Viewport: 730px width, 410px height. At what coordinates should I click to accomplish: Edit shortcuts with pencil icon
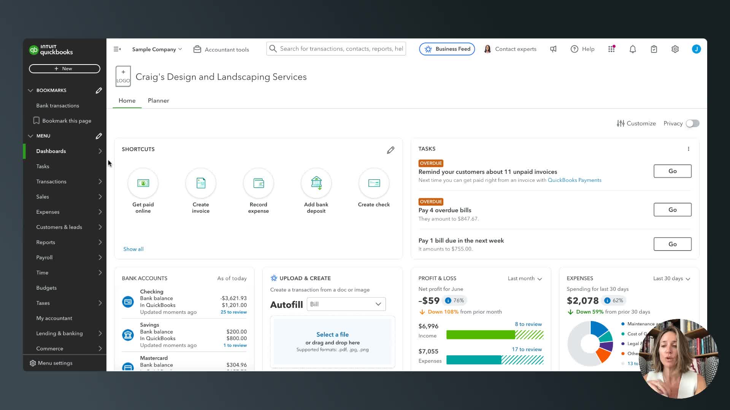(390, 150)
